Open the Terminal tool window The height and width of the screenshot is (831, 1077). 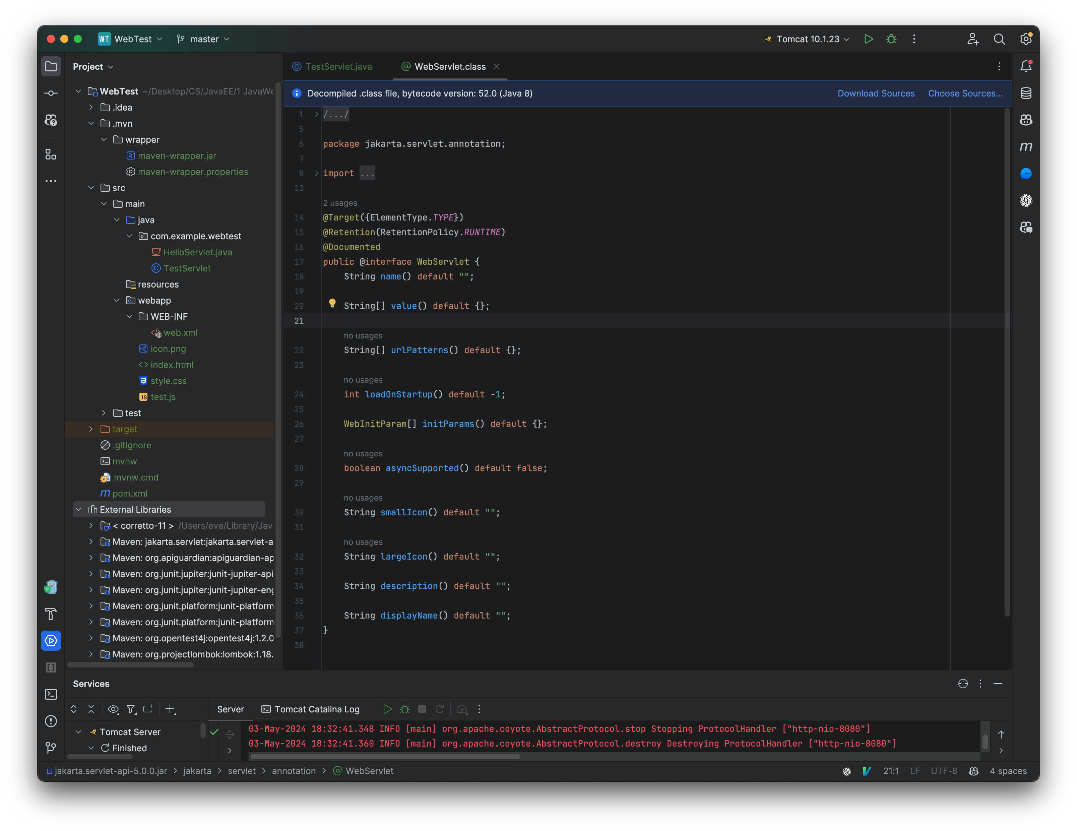(x=51, y=694)
